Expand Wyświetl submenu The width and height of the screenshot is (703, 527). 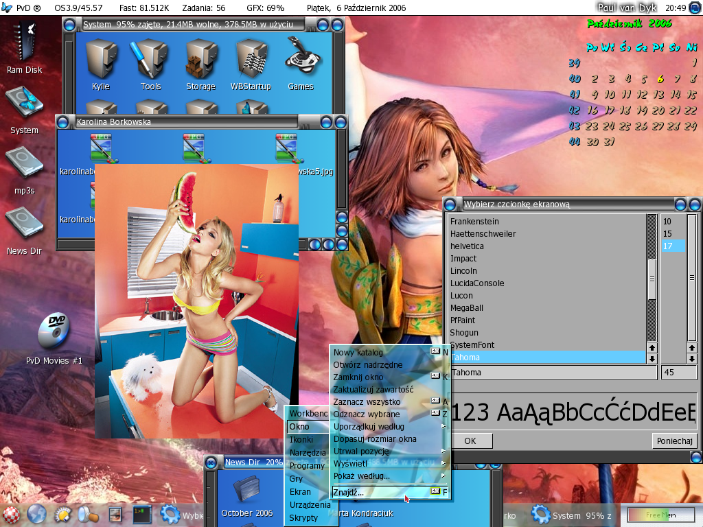(390, 464)
